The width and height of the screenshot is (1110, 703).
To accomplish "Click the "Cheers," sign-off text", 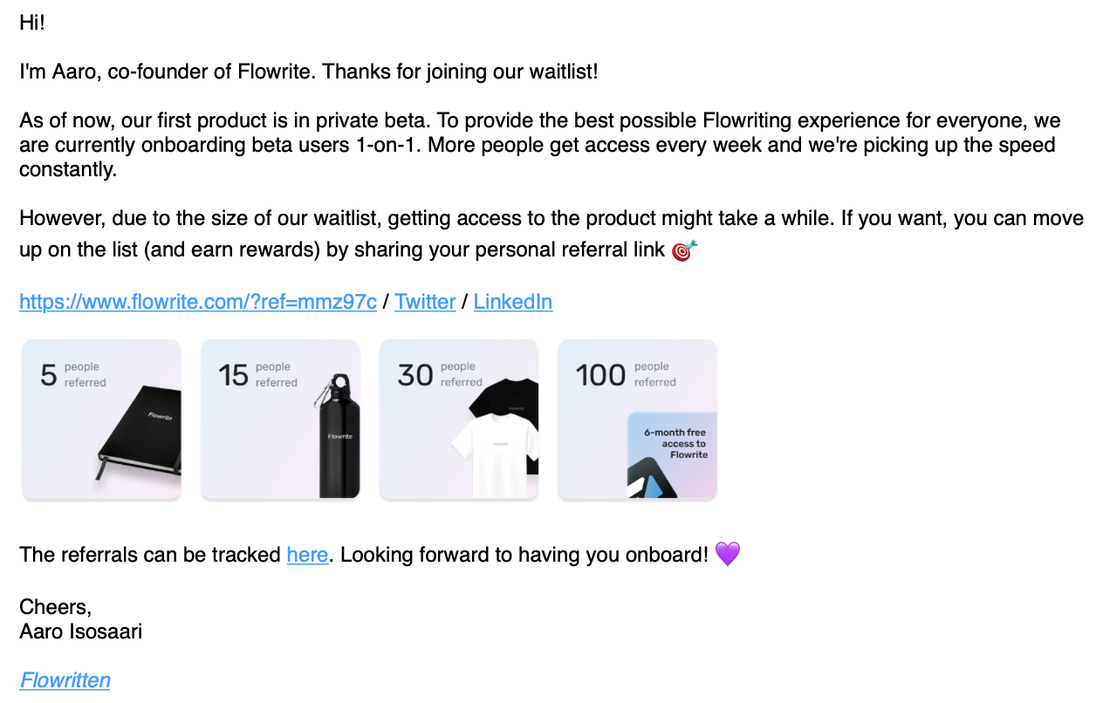I will 55,607.
